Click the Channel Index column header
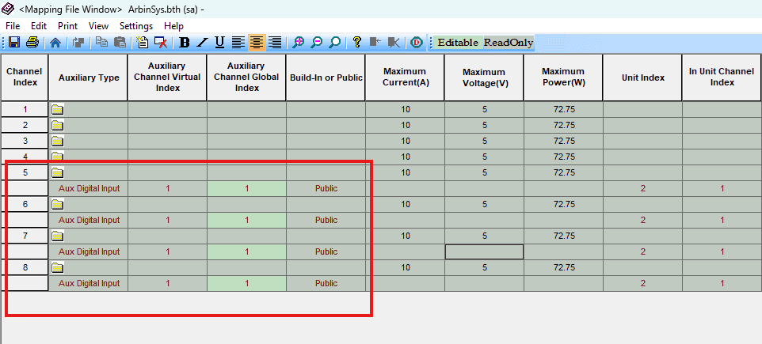Screen dimensions: 762x344 pyautogui.click(x=25, y=77)
